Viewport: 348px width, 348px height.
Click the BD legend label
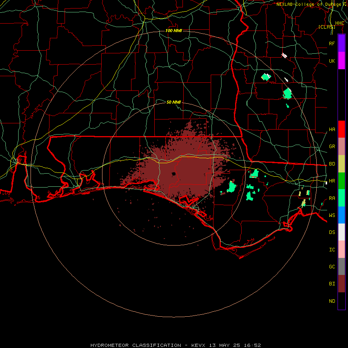click(332, 164)
